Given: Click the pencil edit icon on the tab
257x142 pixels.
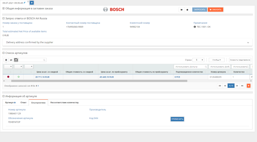Looking at the screenshot, I should (x=24, y=3).
